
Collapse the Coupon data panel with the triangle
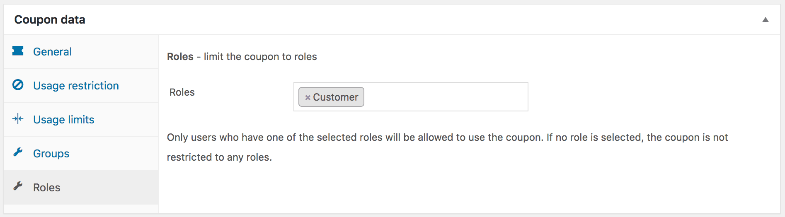click(766, 19)
